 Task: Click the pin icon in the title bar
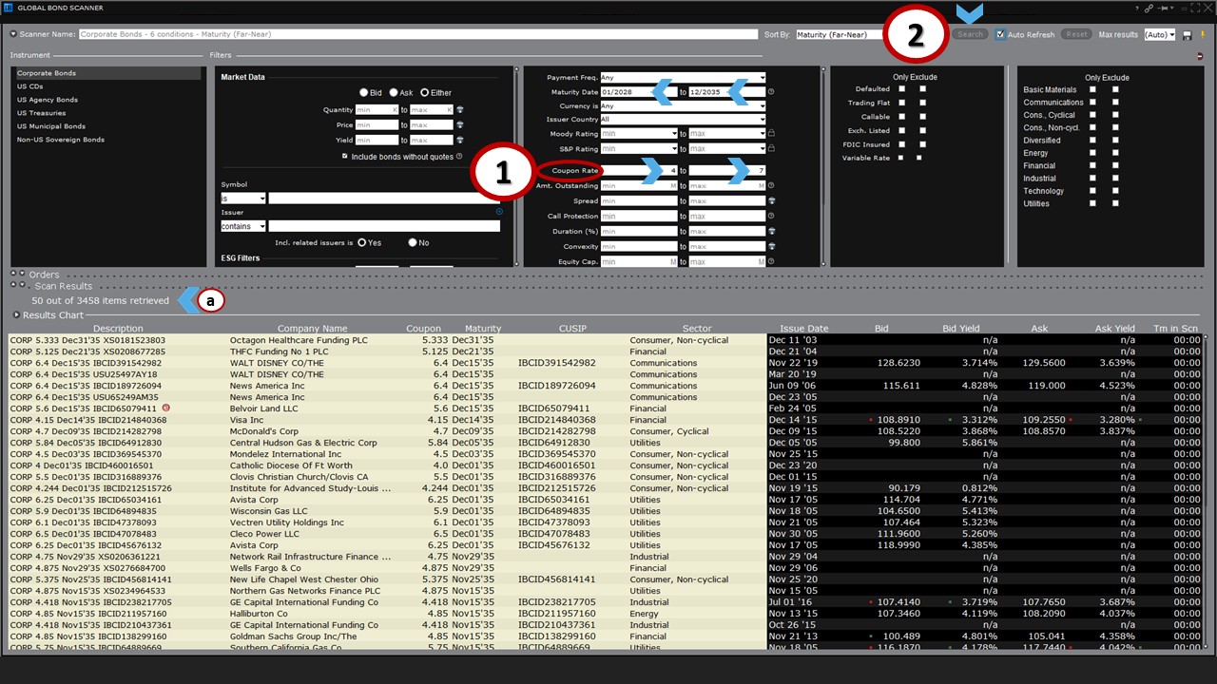(1164, 8)
